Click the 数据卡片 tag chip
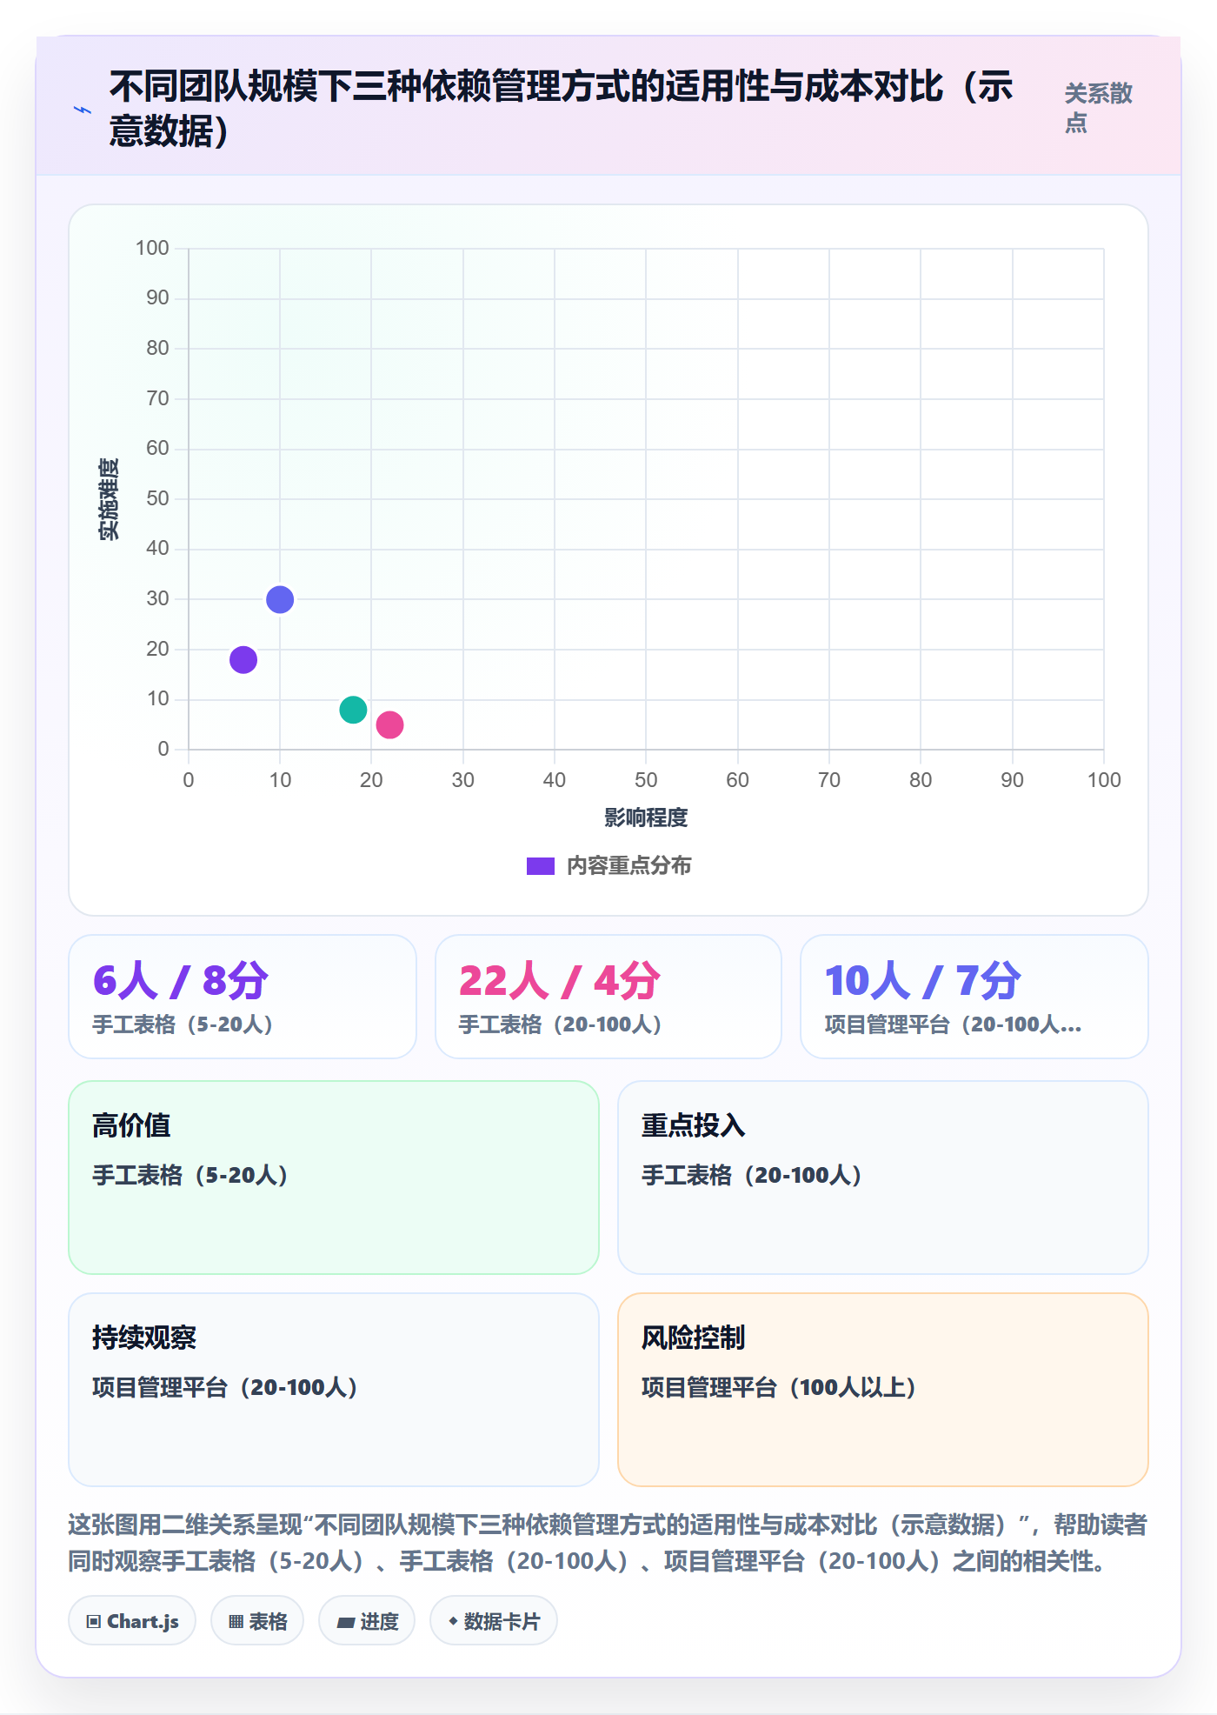This screenshot has height=1715, width=1217. coord(494,1621)
